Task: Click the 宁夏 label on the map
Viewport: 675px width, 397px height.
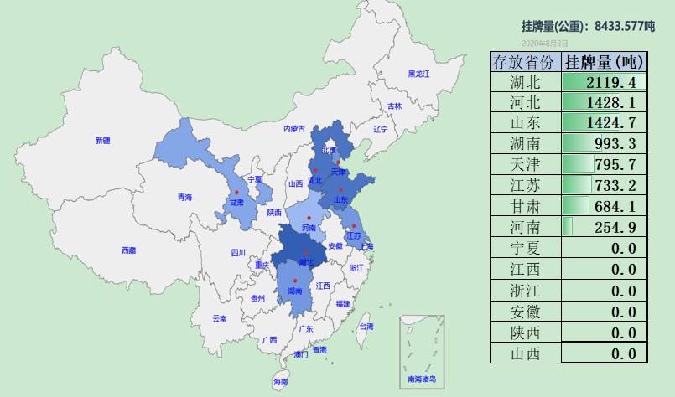Action: pyautogui.click(x=255, y=180)
